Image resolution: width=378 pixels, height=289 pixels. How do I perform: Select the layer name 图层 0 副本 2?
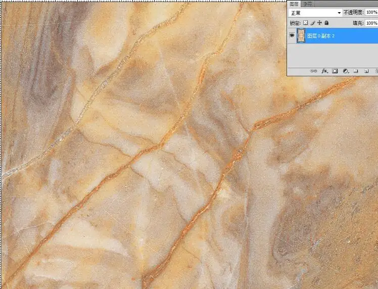(x=321, y=36)
